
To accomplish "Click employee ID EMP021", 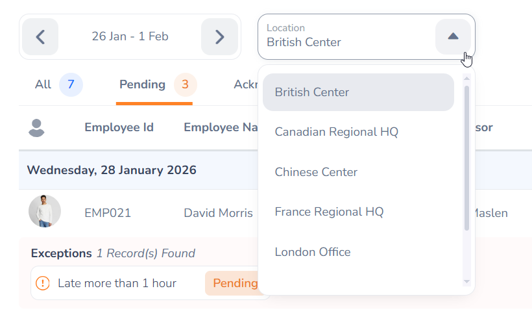I will (108, 213).
